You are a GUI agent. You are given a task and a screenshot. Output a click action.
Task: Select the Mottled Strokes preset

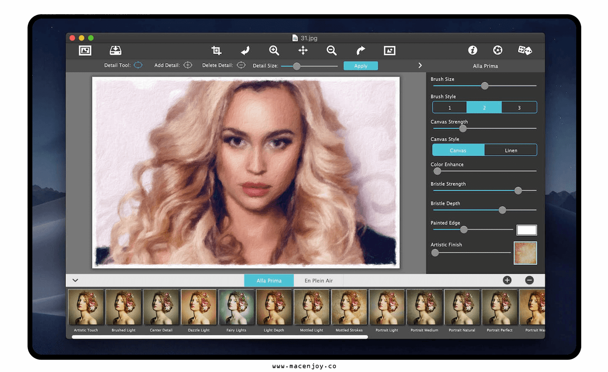[349, 307]
